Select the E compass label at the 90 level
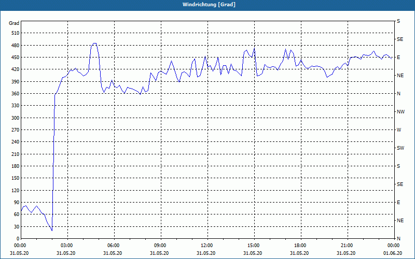 point(398,203)
